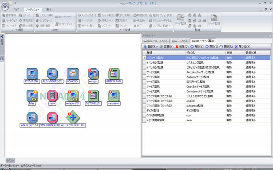273x170 pixels.
Task: Click the 削除(D) delete button
Action: 182,47
